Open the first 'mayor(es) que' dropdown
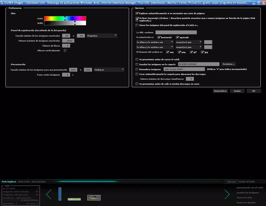266x206 pixels. click(189, 42)
